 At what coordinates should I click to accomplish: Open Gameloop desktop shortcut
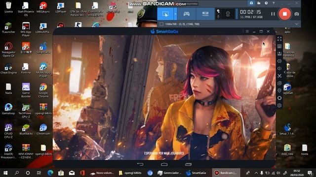pos(8,109)
